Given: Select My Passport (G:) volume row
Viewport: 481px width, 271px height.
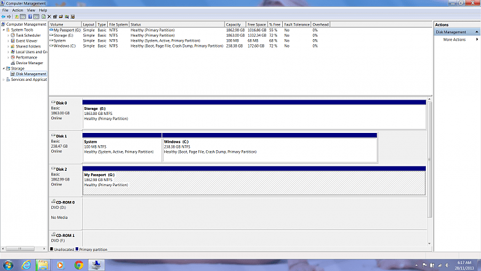Looking at the screenshot, I should tap(184, 30).
